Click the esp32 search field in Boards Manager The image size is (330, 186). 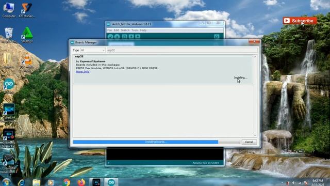[x=182, y=51]
